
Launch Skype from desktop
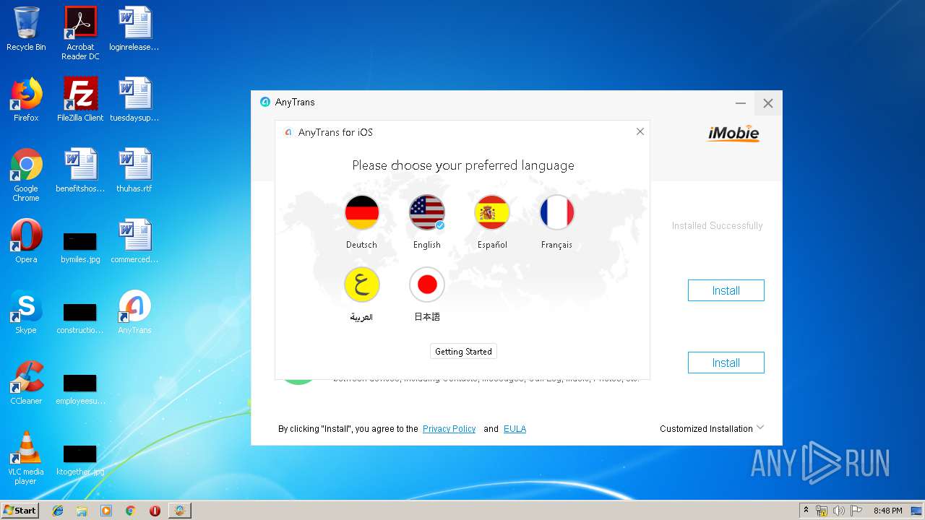[26, 313]
